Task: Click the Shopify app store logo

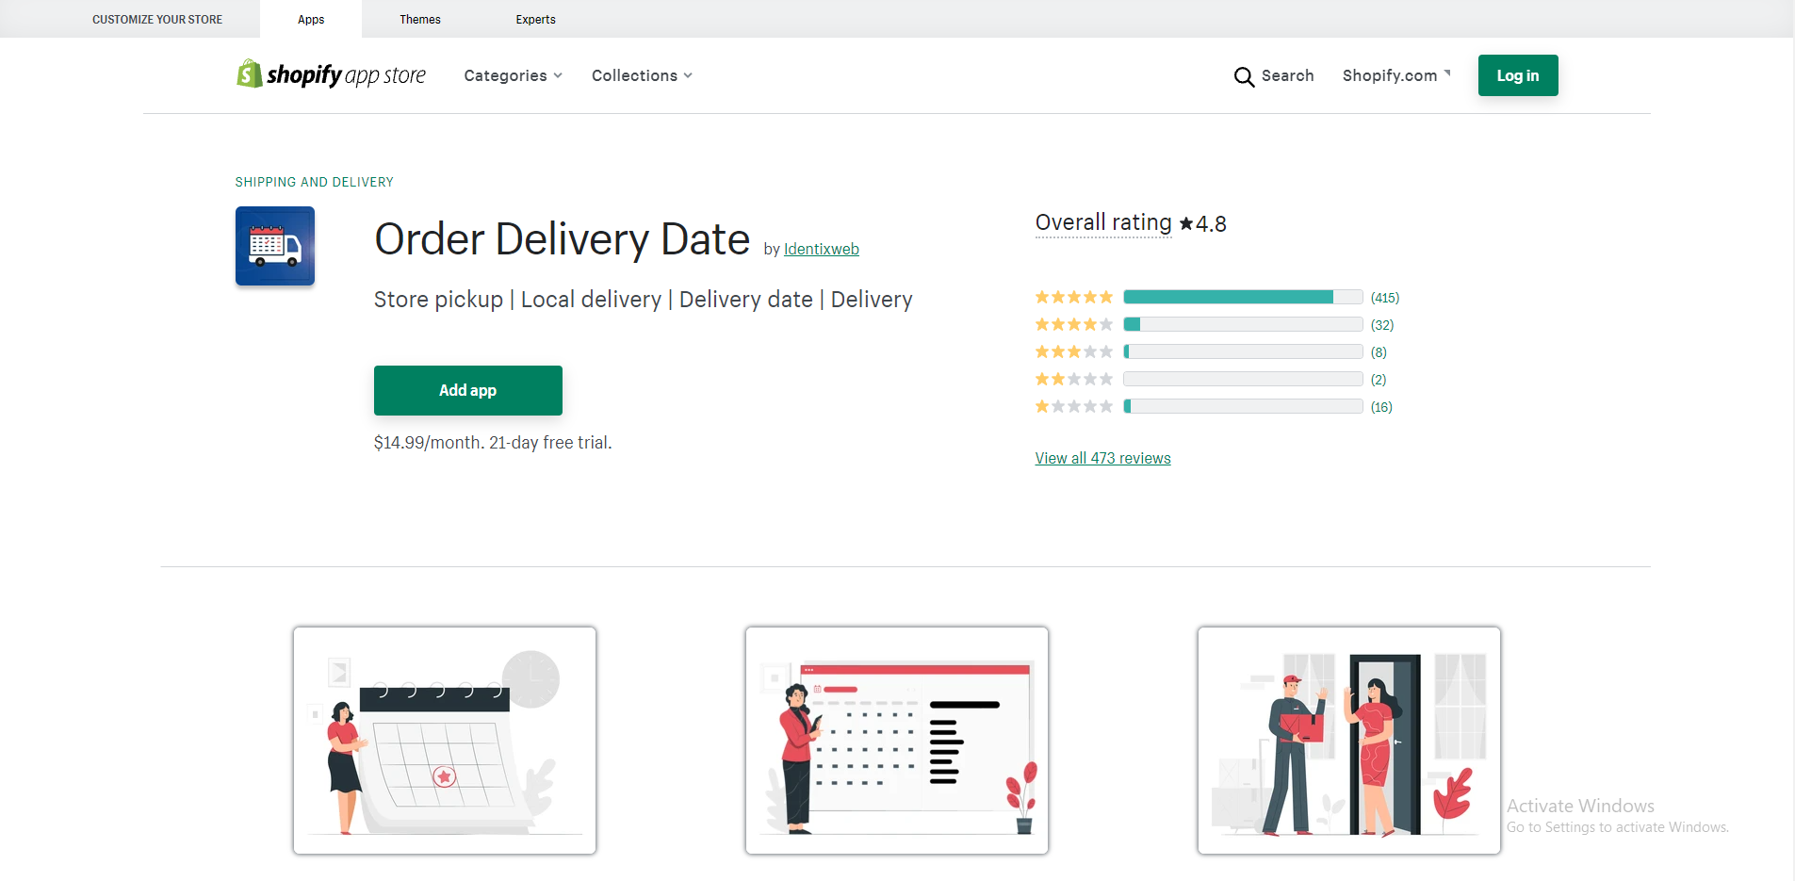Action: point(331,74)
